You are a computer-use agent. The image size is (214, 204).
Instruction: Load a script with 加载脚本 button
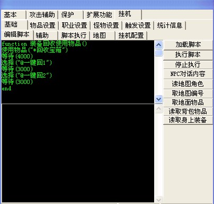point(188,45)
